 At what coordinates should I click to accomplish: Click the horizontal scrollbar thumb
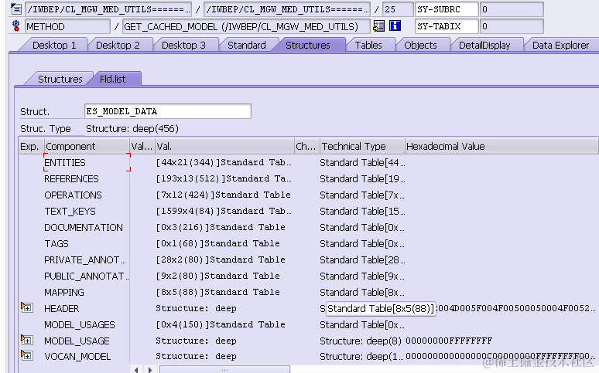224,370
